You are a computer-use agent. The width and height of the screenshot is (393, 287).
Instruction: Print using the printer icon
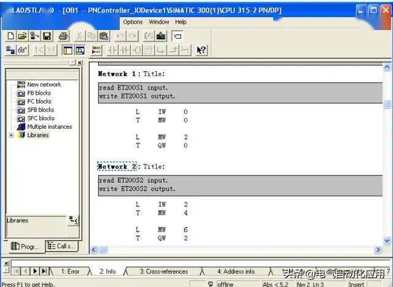[x=63, y=36]
